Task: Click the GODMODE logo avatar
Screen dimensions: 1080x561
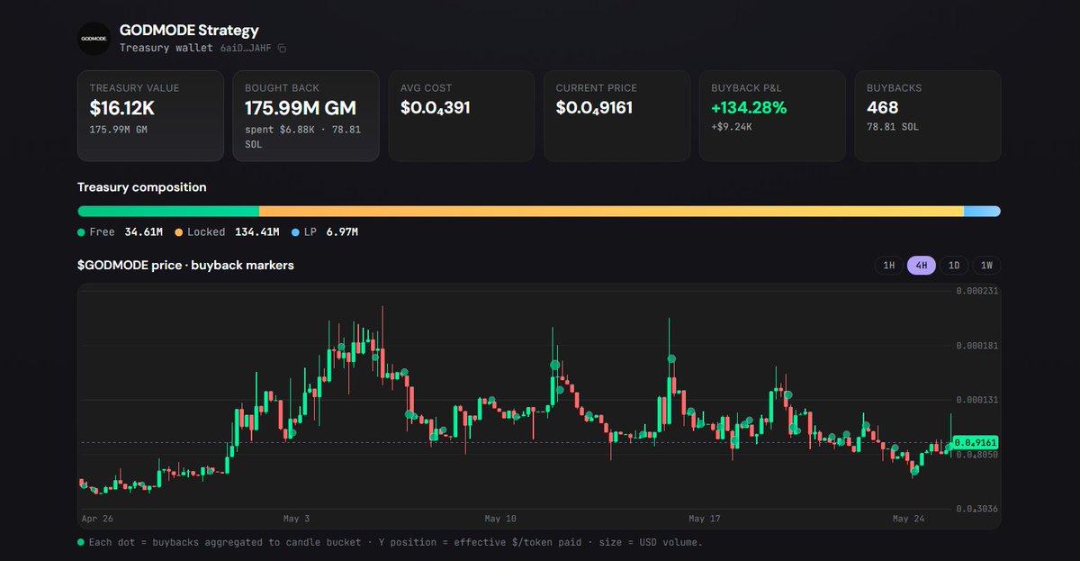Action: (x=94, y=39)
